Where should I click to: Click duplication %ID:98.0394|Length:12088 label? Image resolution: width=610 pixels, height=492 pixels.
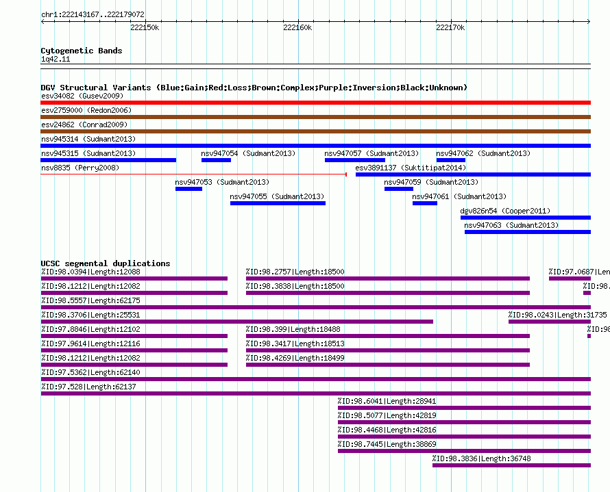point(90,272)
